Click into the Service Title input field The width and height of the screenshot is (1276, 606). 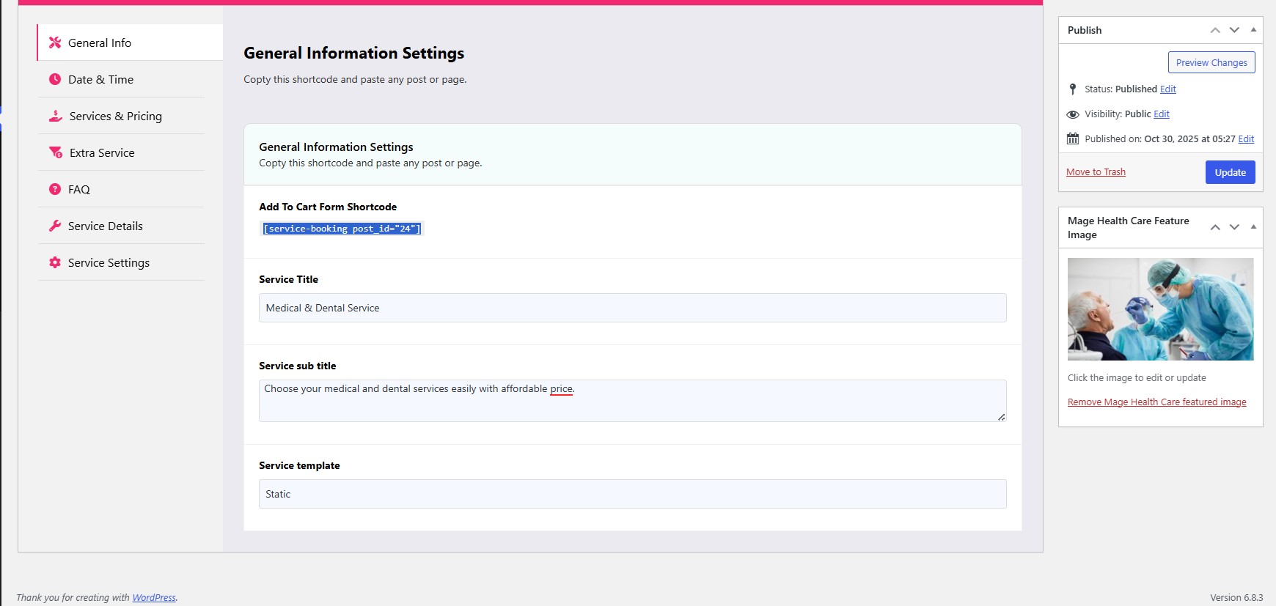click(x=632, y=308)
